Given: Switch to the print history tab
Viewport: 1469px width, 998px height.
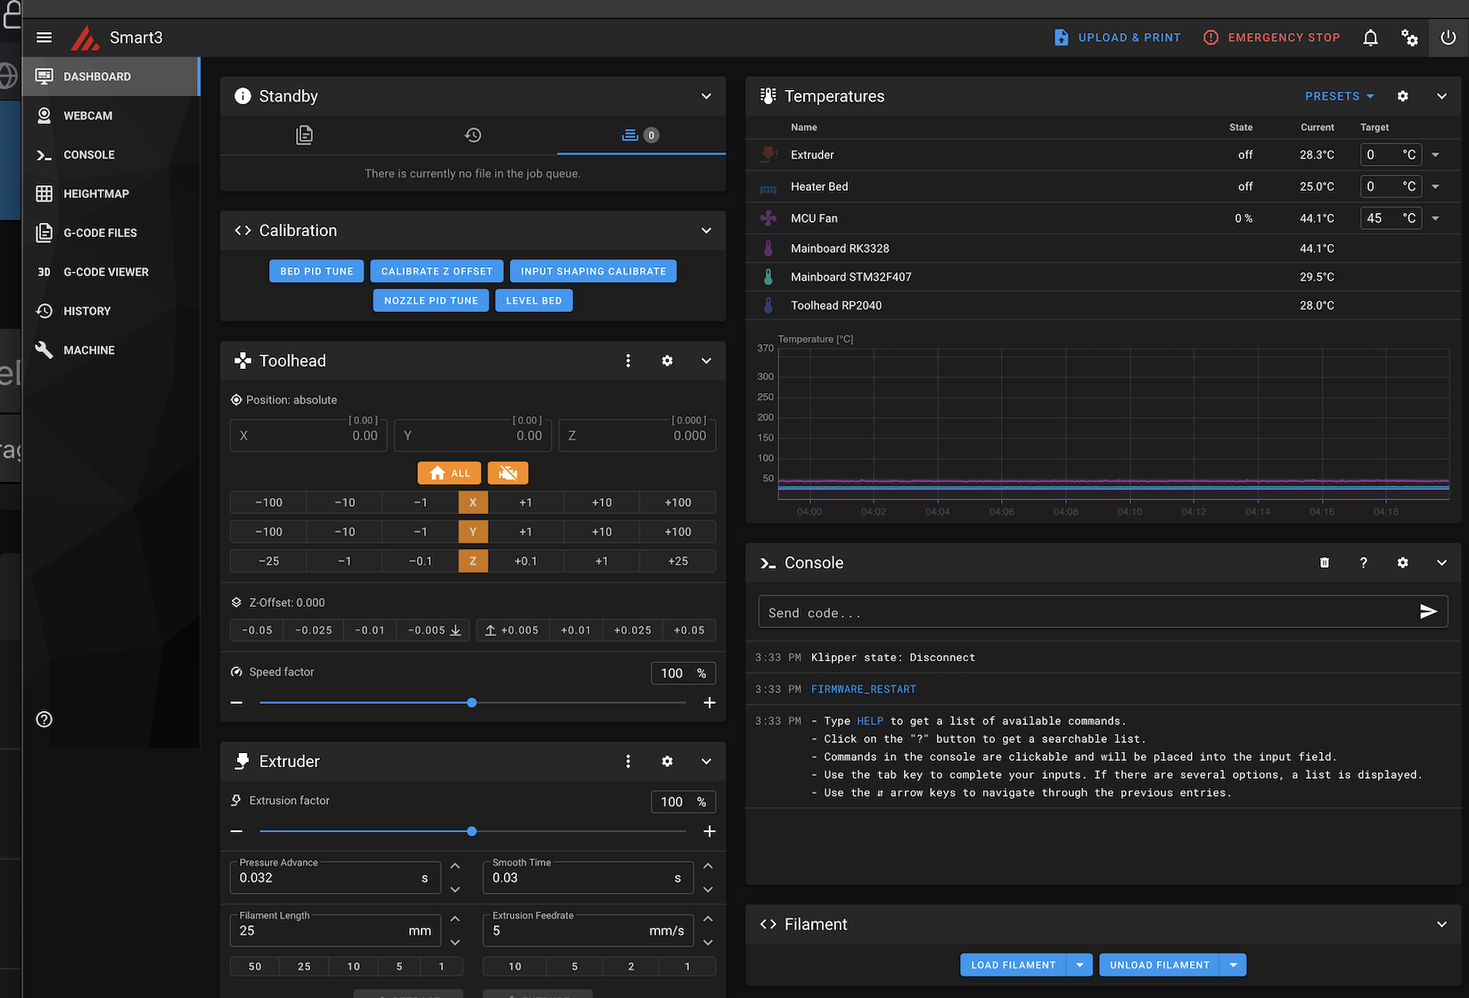Looking at the screenshot, I should tap(472, 135).
